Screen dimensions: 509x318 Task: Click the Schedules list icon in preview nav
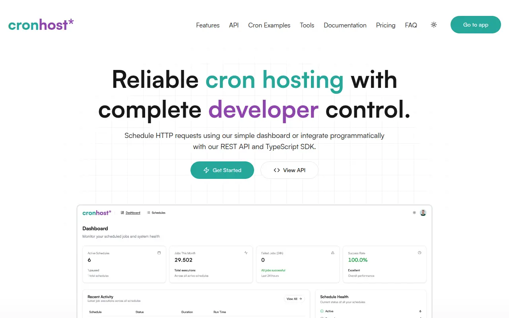point(148,213)
